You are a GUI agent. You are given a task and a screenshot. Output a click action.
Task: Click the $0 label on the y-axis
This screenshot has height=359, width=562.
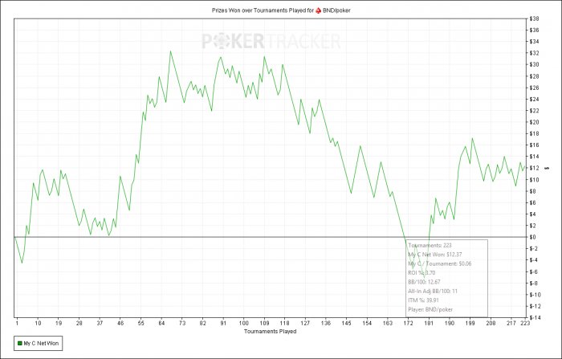[x=532, y=237]
